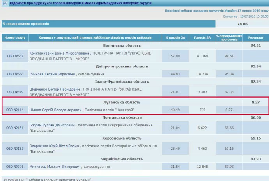Select the Луганська область region row
Image resolution: width=269 pixels, height=181 pixels.
click(x=121, y=102)
